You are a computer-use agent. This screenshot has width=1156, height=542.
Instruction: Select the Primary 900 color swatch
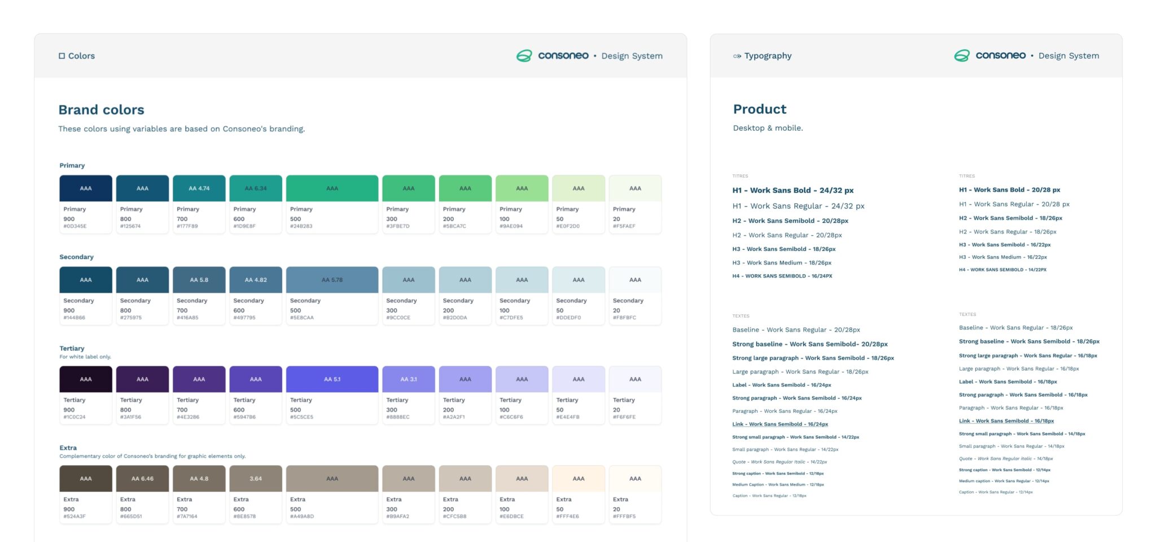pos(86,188)
